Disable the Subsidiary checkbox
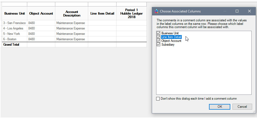The width and height of the screenshot is (257, 118). click(158, 45)
